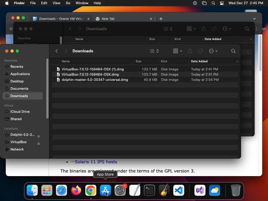Image resolution: width=268 pixels, height=201 pixels.
Task: Search in the front Downloads Finder window
Action: [x=233, y=51]
